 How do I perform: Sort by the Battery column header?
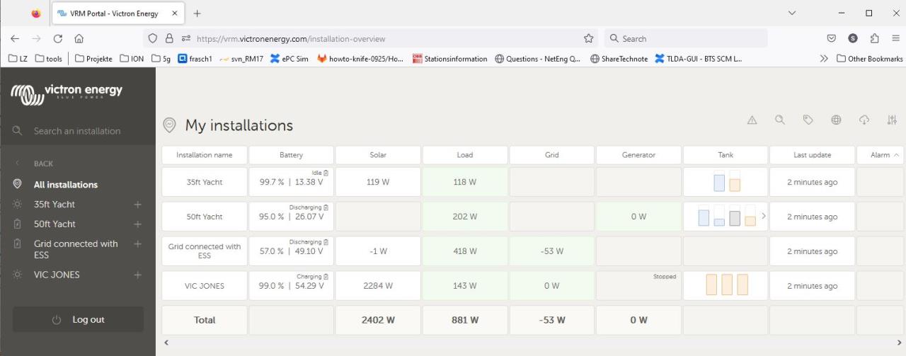291,155
